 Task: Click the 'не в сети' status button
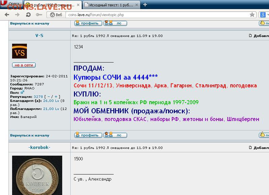click(x=24, y=65)
